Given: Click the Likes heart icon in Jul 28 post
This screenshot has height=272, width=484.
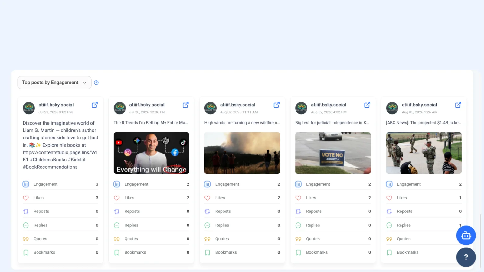Looking at the screenshot, I should click(x=117, y=198).
